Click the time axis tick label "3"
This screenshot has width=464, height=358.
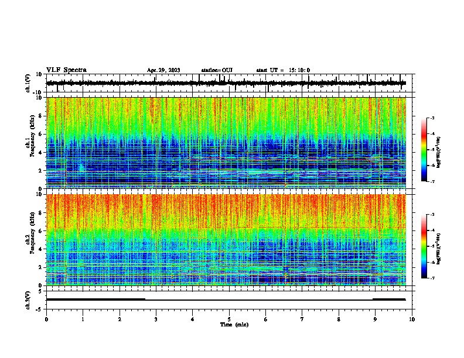click(x=156, y=319)
